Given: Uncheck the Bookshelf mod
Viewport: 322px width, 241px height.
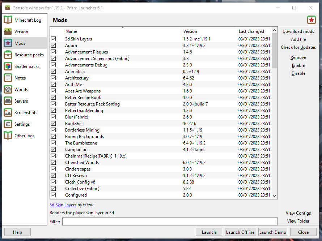Looking at the screenshot, I should 53,123.
